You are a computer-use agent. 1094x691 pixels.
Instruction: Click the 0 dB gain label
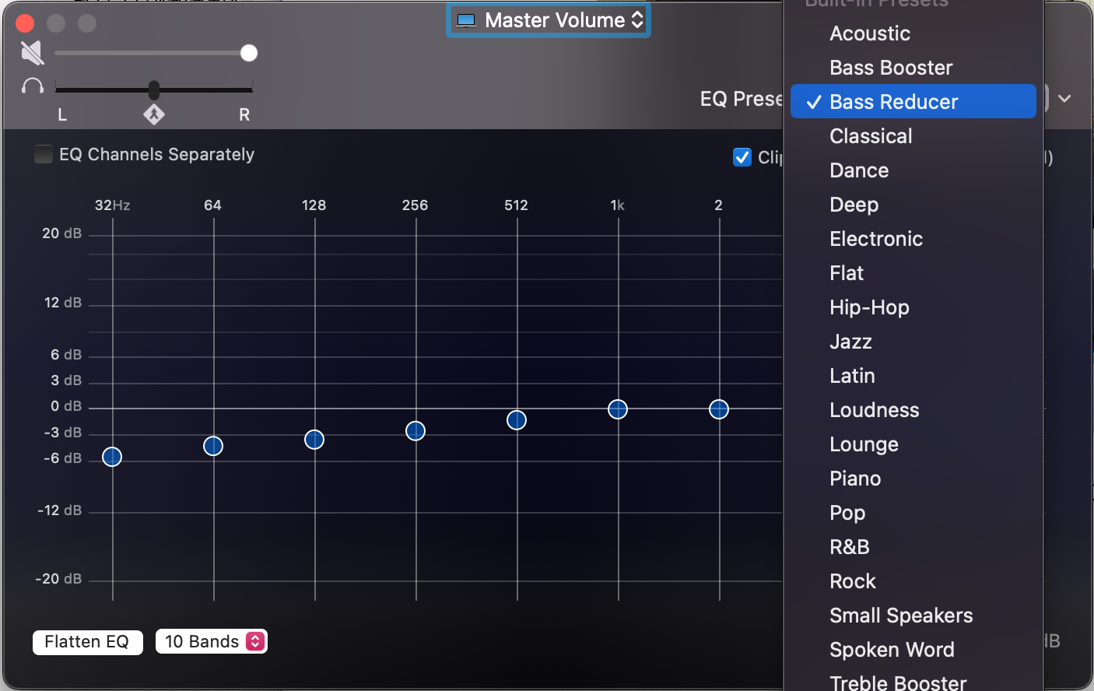click(x=66, y=406)
